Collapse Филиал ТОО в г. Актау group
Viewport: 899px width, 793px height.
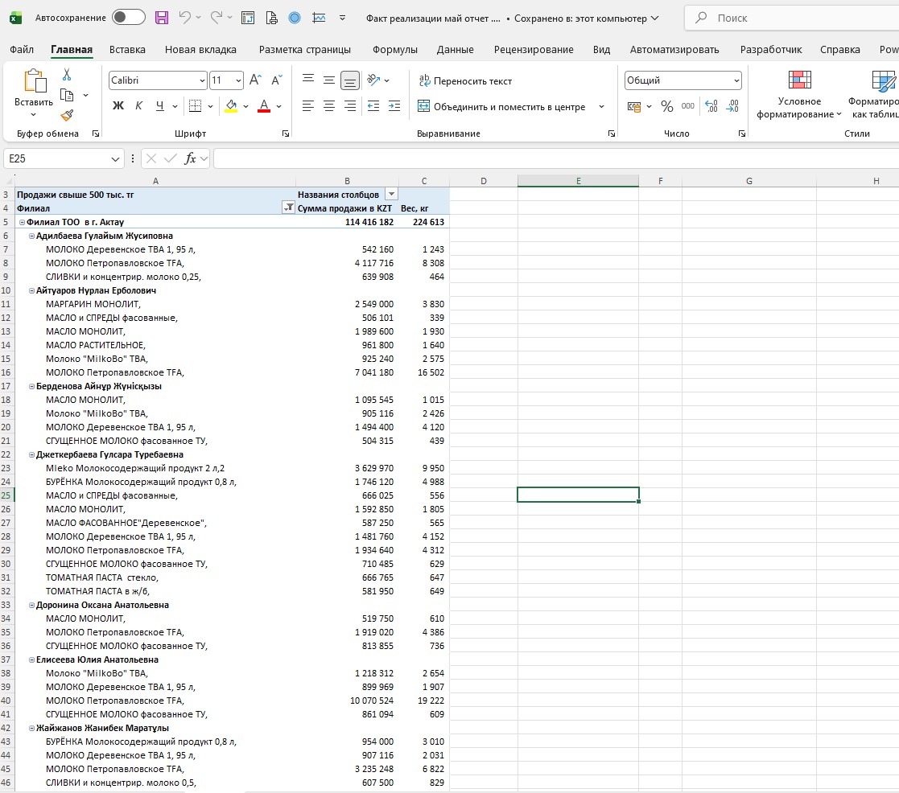point(23,222)
